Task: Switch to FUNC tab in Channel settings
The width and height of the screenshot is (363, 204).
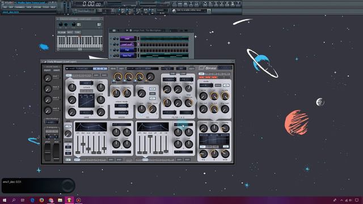Action: 77,32
